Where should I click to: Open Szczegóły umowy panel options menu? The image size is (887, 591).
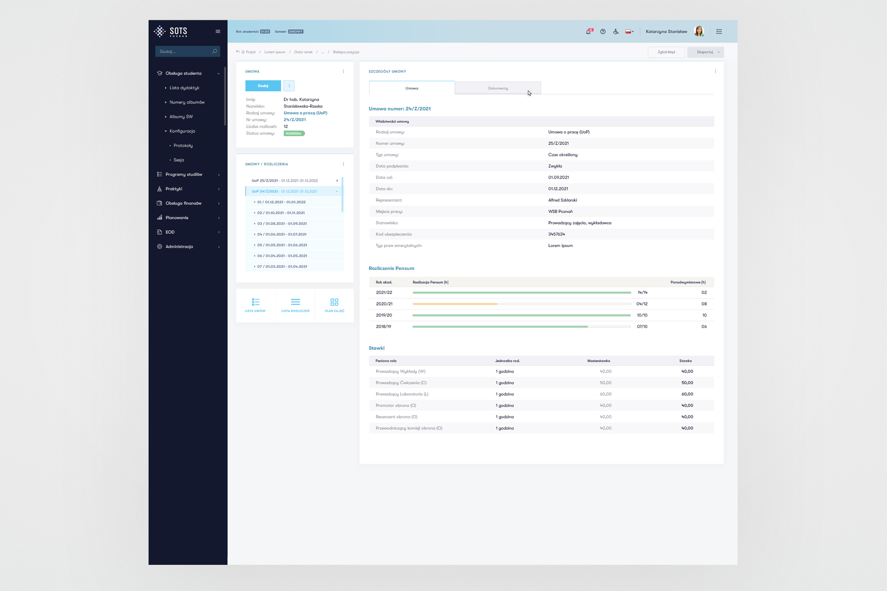tap(715, 71)
